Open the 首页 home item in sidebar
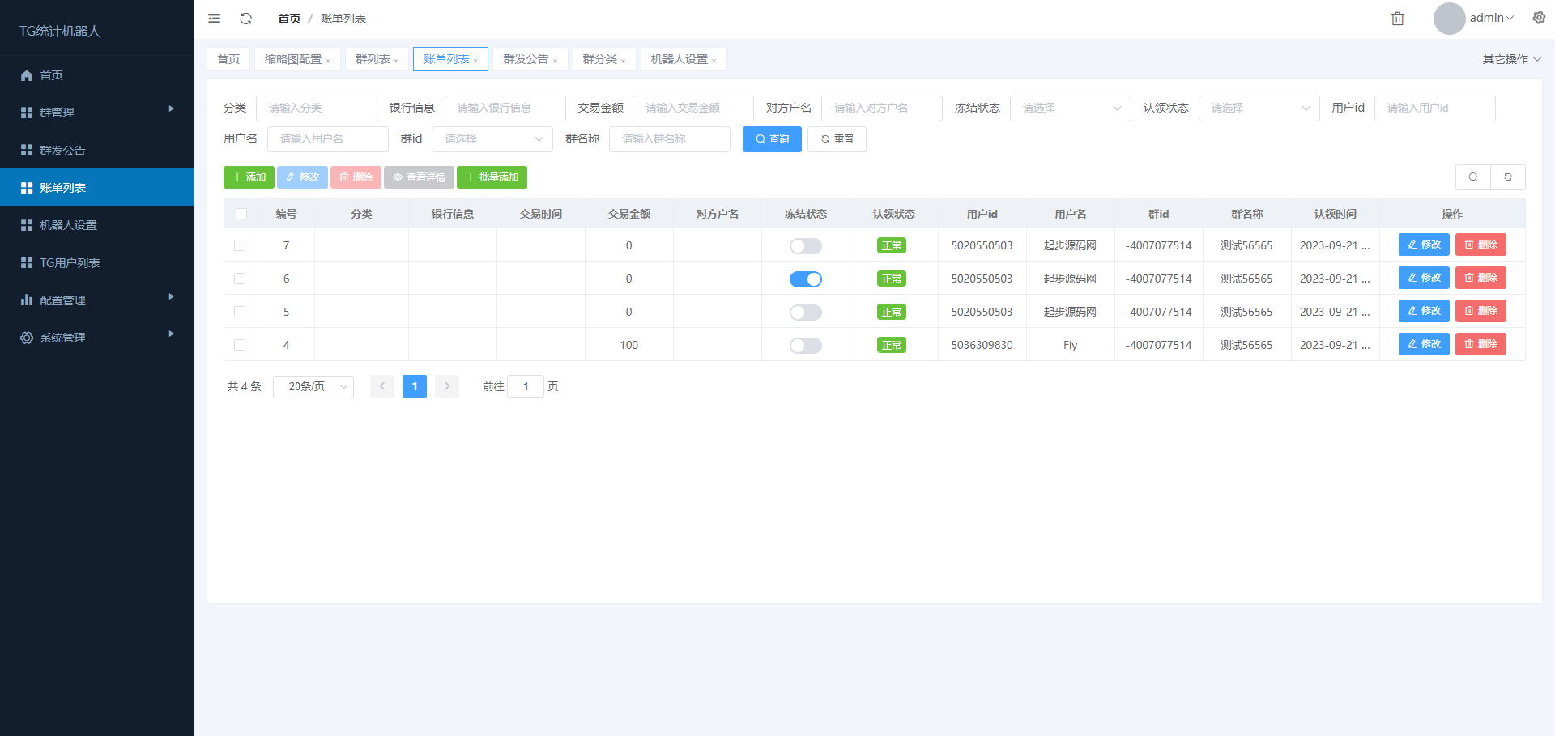Image resolution: width=1555 pixels, height=736 pixels. [52, 75]
